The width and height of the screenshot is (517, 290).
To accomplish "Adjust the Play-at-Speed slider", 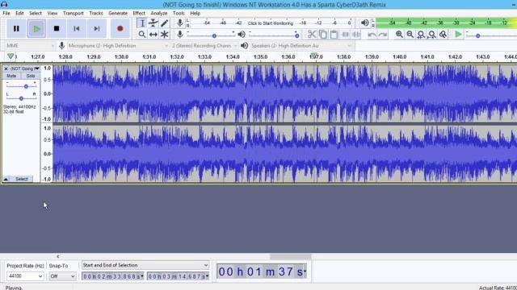I will (x=491, y=35).
